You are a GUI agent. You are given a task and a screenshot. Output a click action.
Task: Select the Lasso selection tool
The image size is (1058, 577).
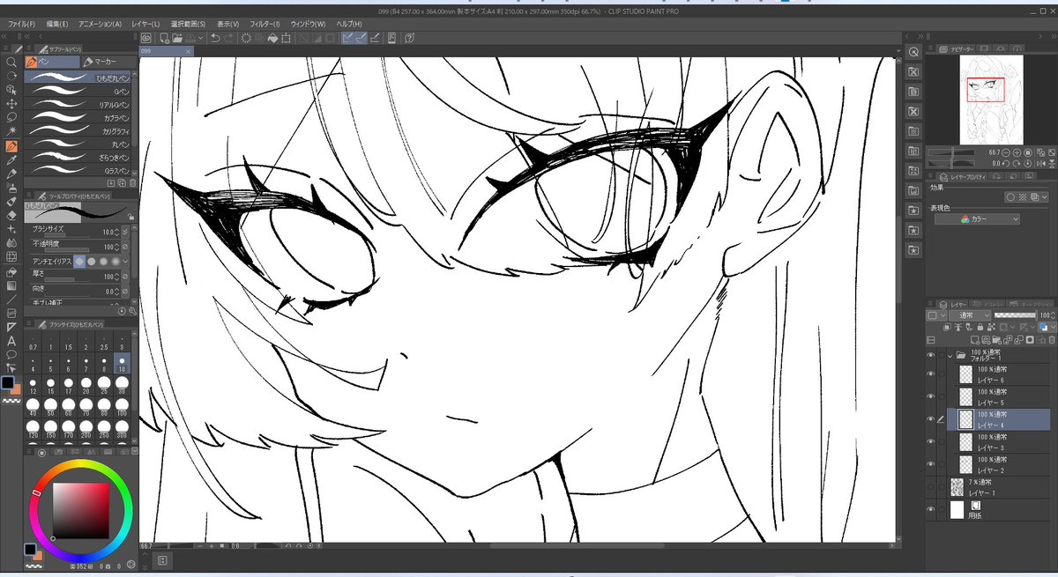coord(11,116)
